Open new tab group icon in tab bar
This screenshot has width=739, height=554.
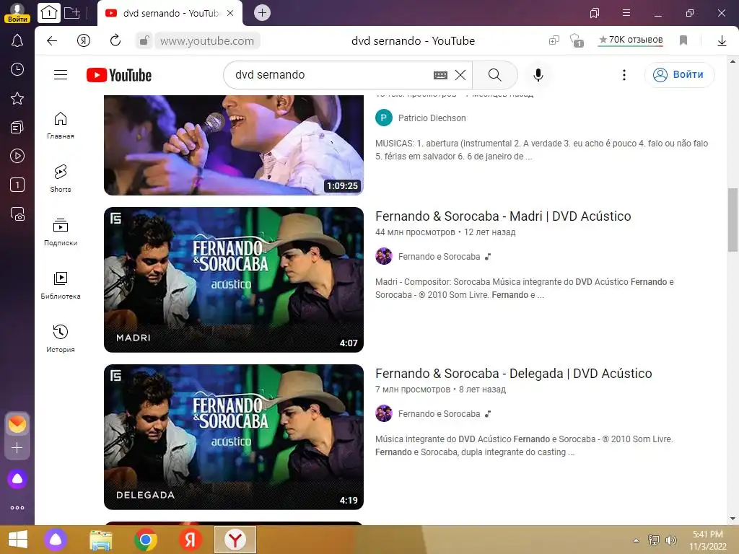tap(71, 13)
